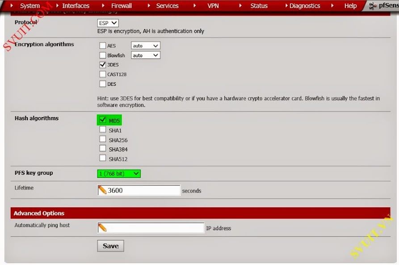
Task: Open the AES key length dropdown
Action: point(146,46)
